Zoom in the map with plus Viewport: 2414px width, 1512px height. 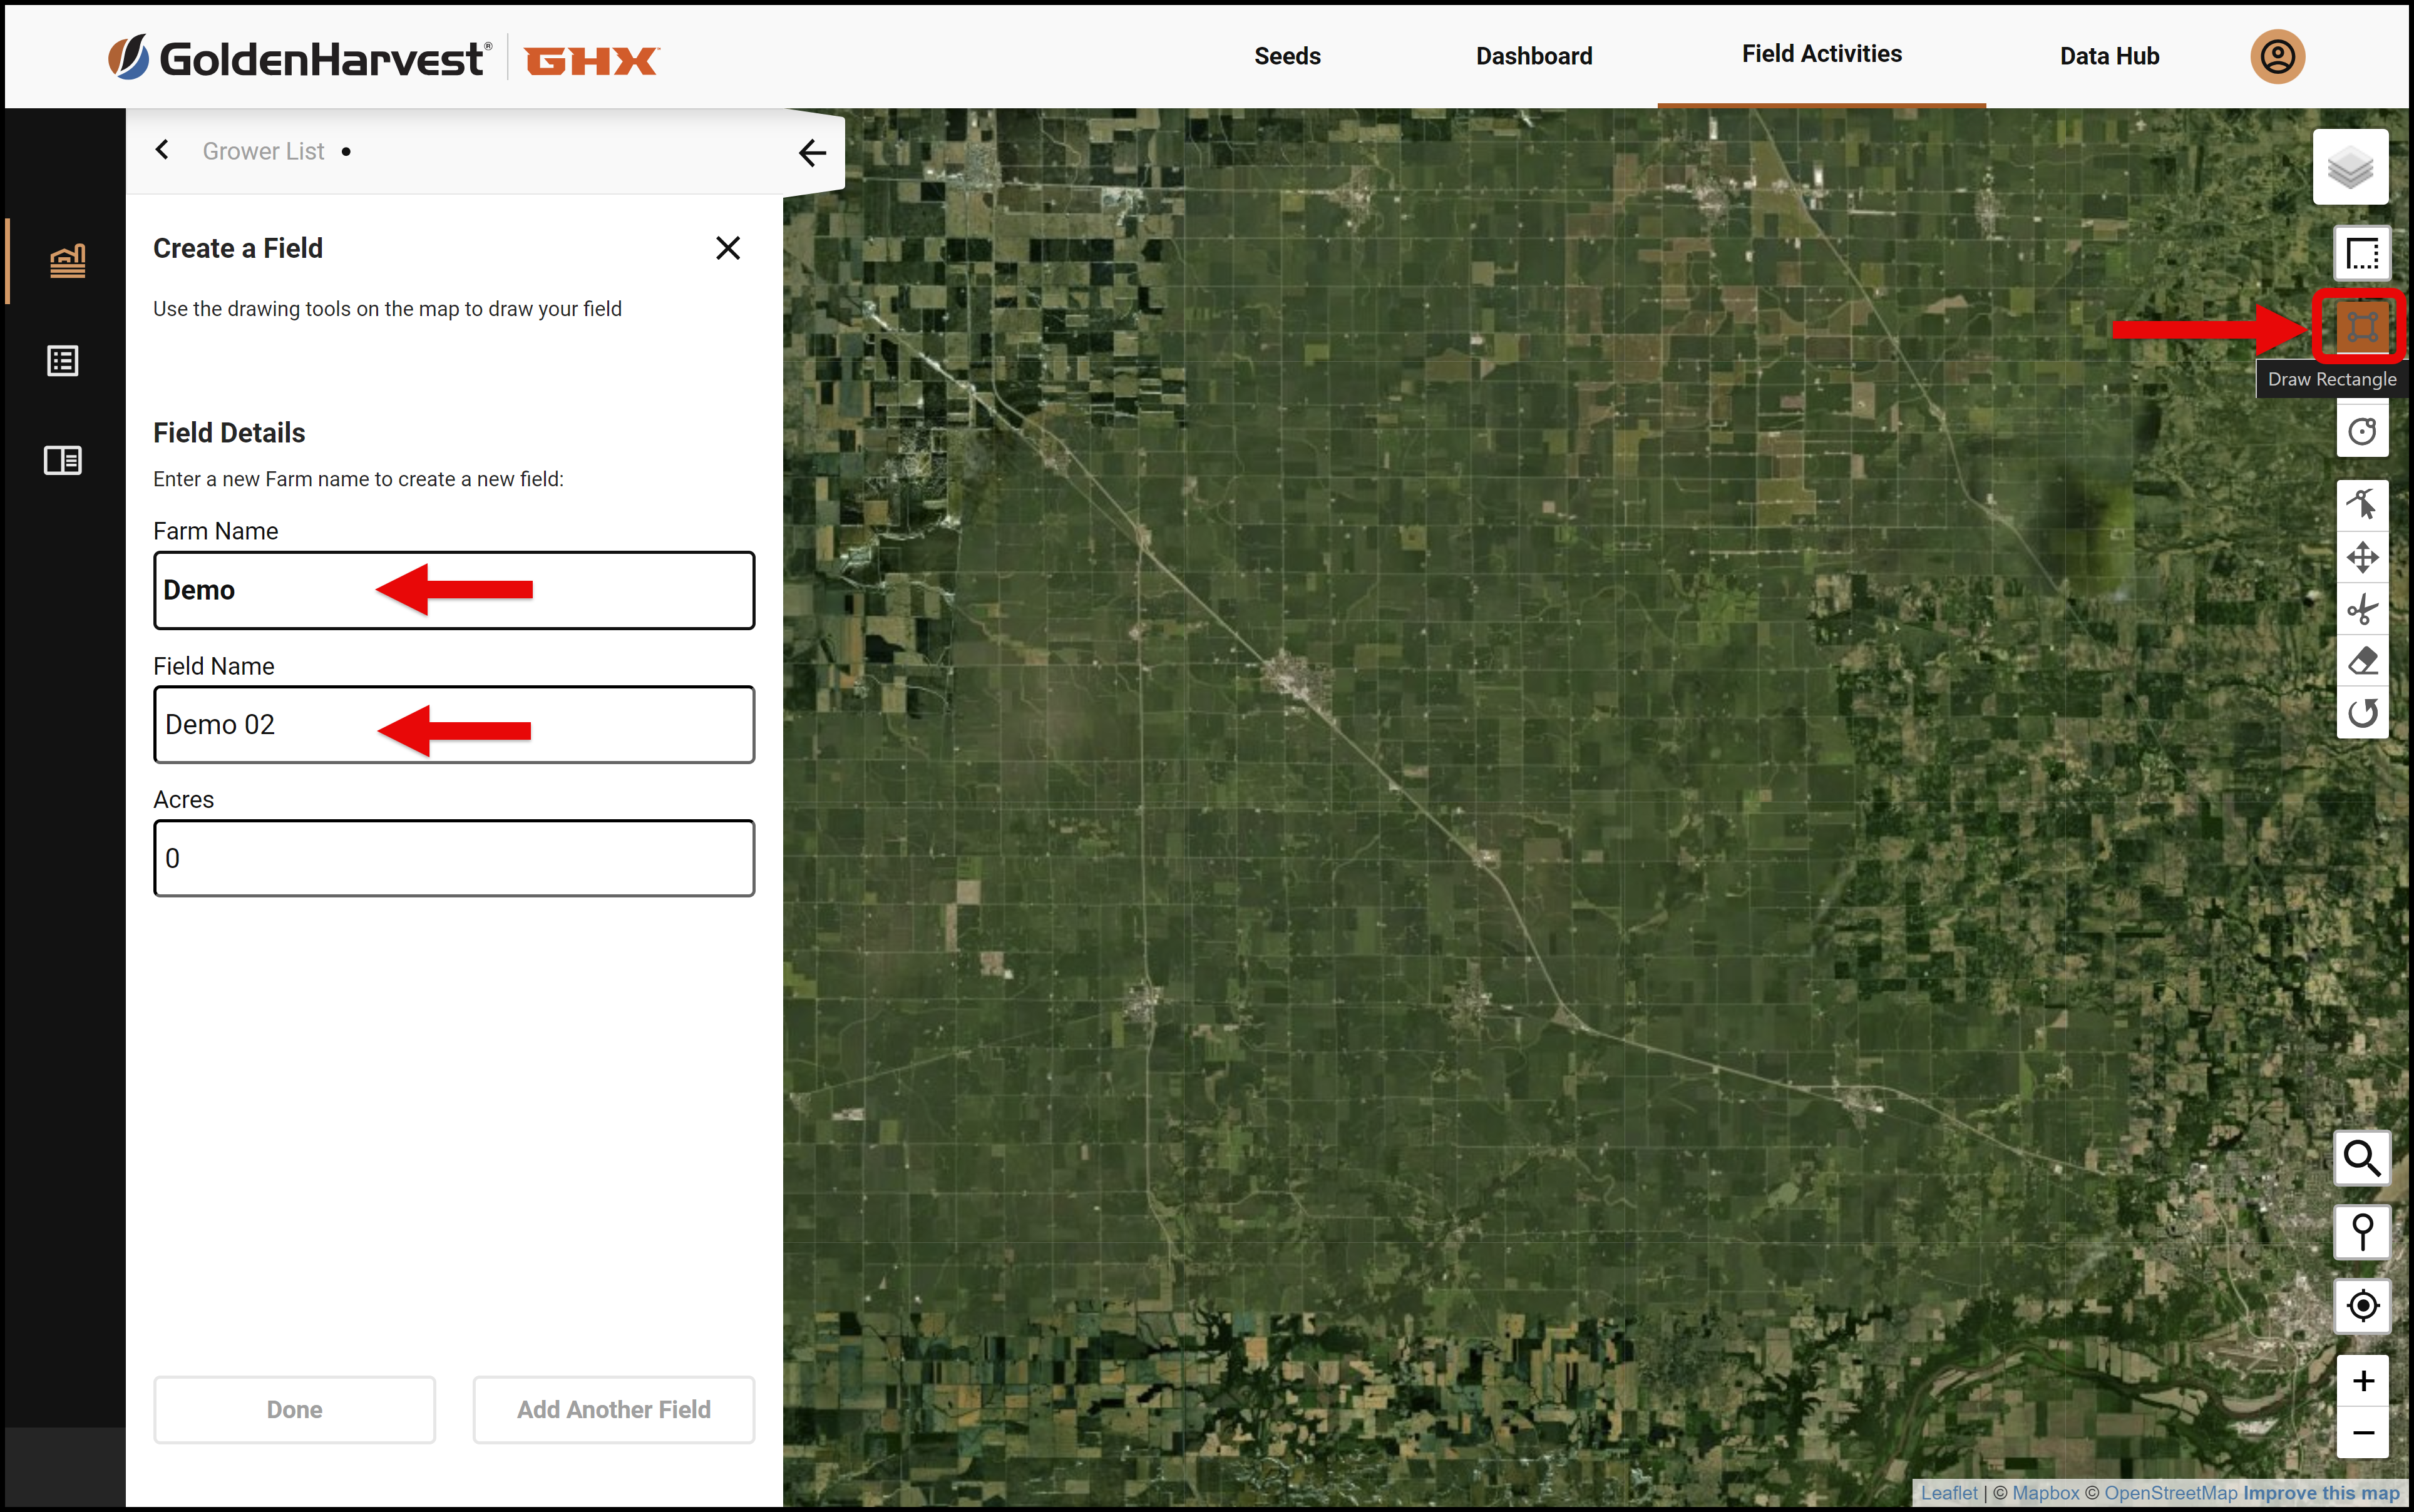tap(2362, 1381)
